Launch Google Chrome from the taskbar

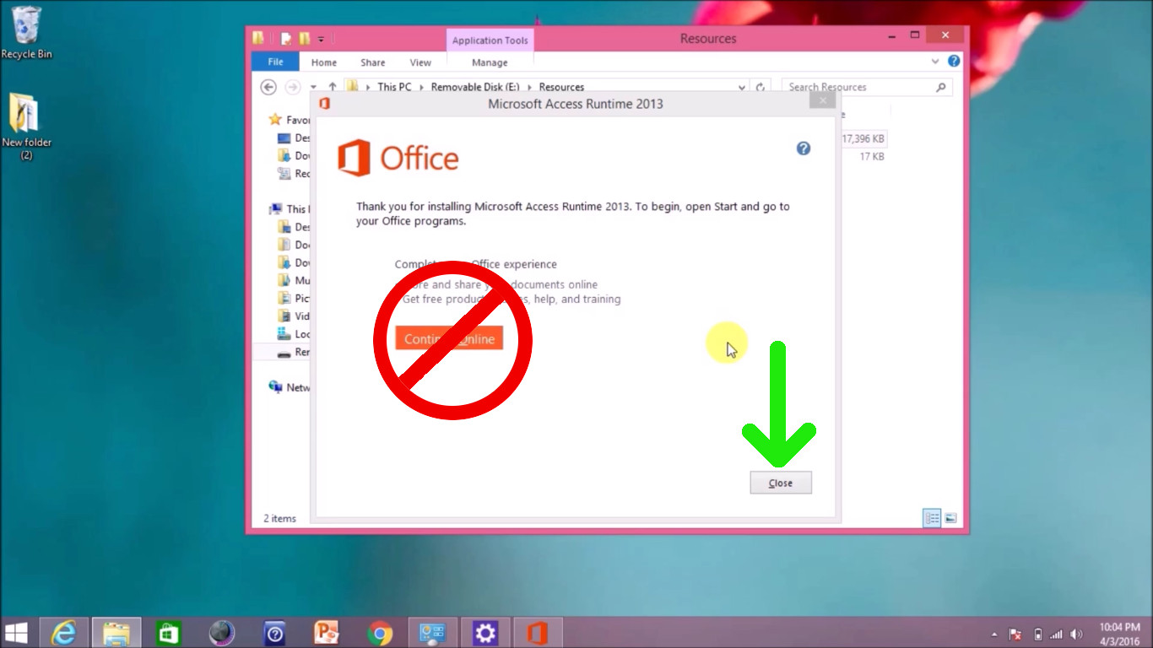coord(380,633)
